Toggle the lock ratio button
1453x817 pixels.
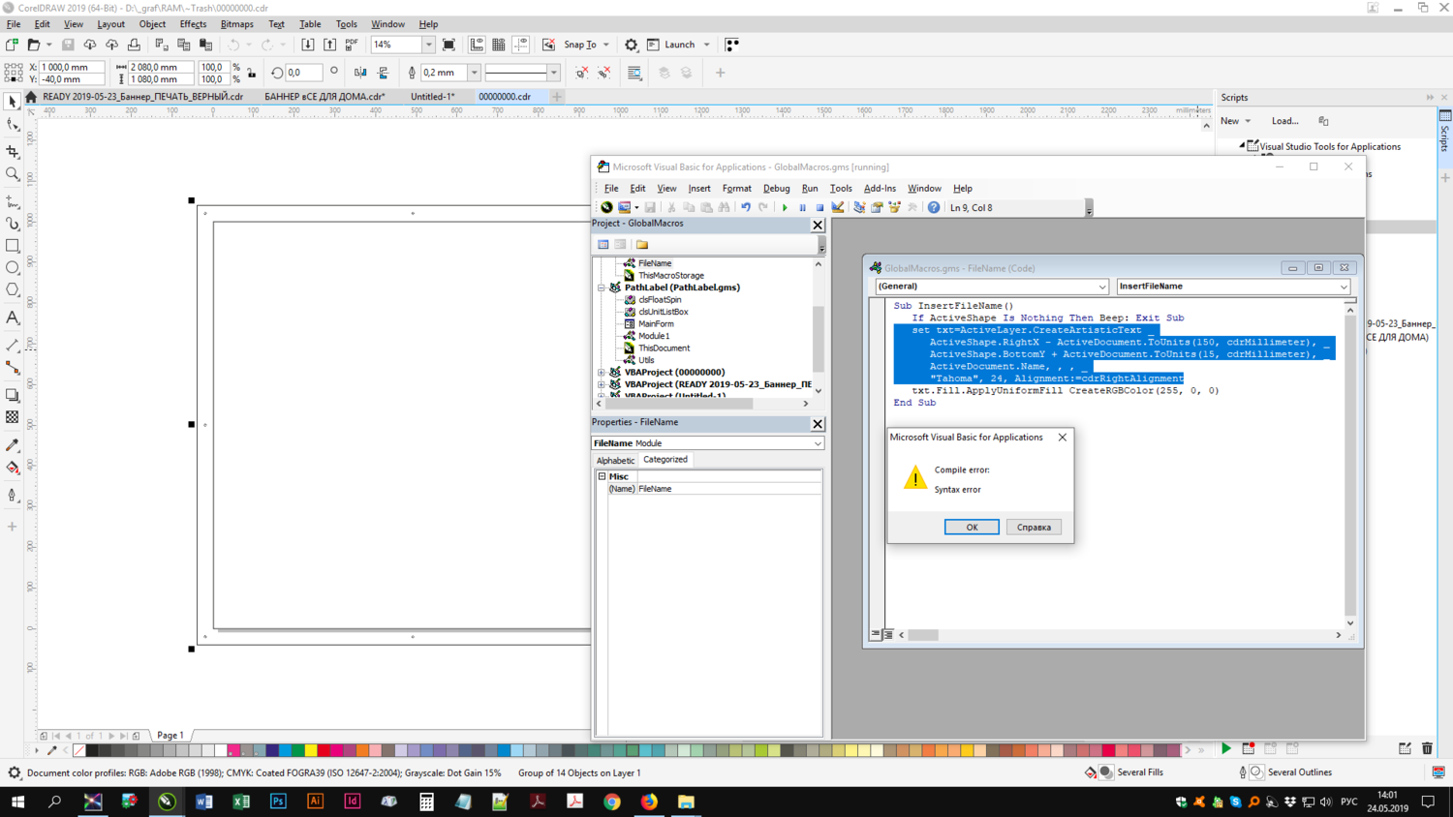tap(252, 74)
